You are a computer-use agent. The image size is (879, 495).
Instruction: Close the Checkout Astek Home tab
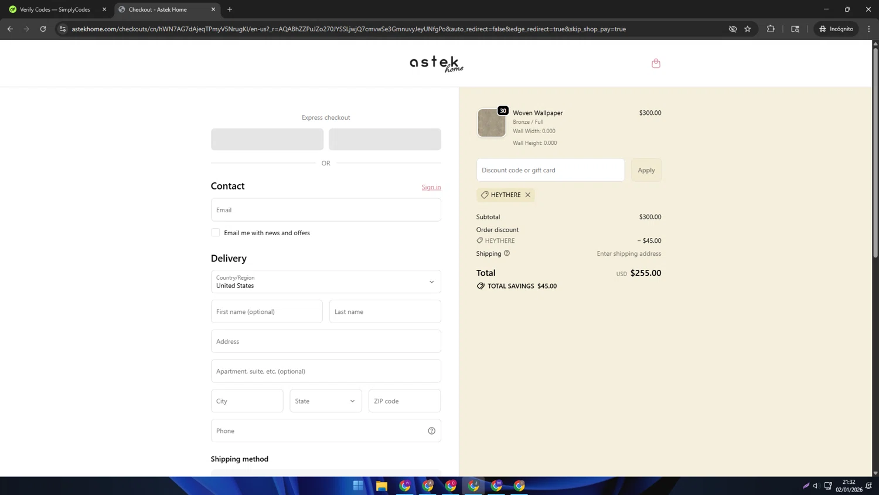coord(213,9)
